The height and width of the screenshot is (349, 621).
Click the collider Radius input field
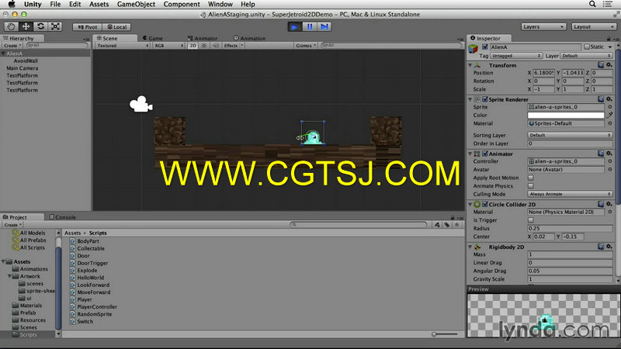tap(570, 228)
